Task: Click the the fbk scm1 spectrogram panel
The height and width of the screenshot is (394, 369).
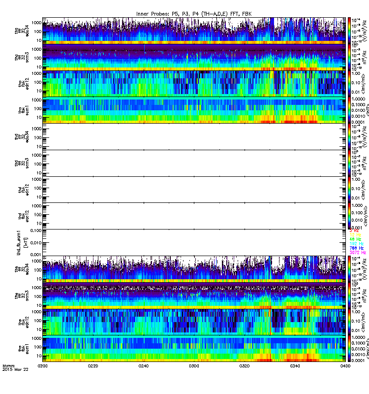Action: [194, 349]
